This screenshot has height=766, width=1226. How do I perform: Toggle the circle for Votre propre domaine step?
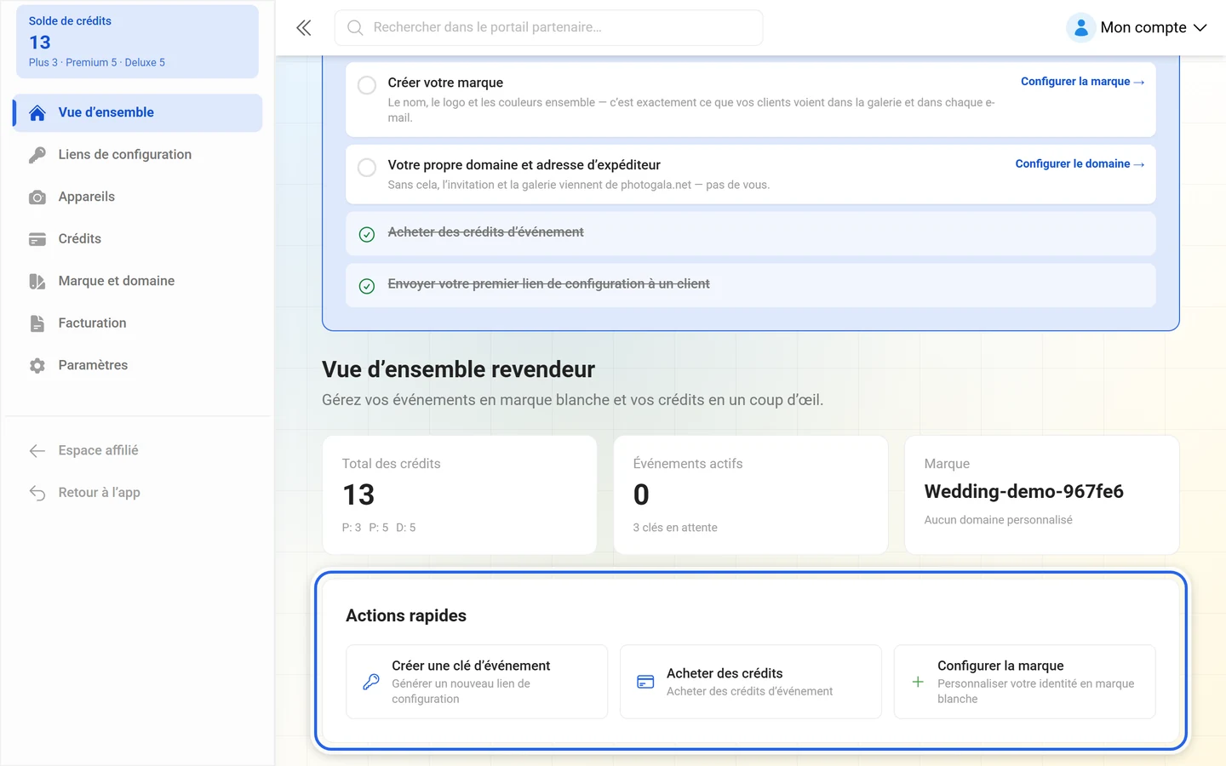click(367, 168)
